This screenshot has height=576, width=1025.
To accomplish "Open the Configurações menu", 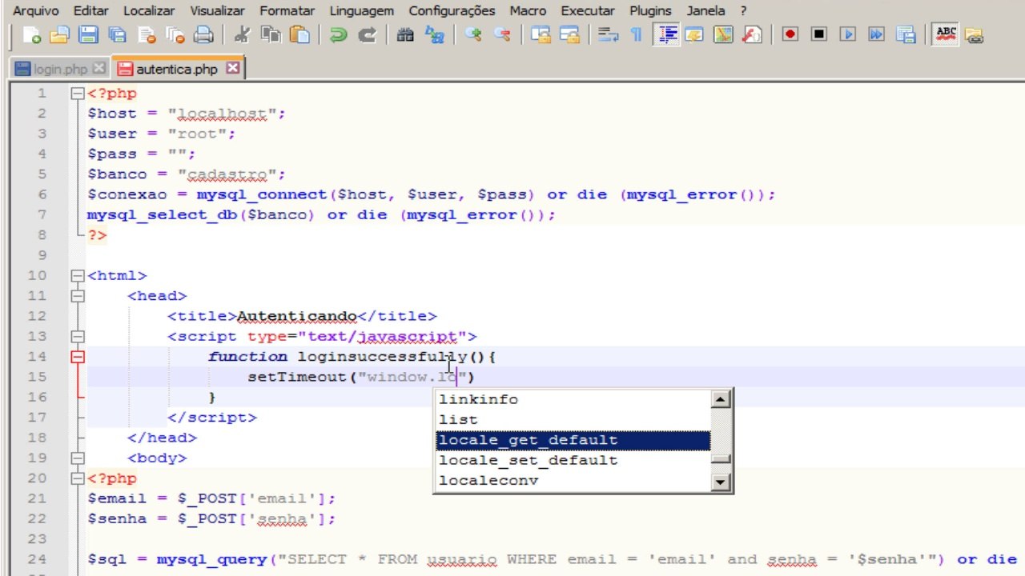I will 452,11.
